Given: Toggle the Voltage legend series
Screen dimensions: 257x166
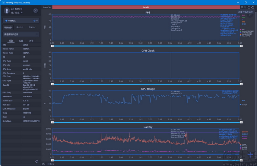Looking at the screenshot, I should pos(244,147).
